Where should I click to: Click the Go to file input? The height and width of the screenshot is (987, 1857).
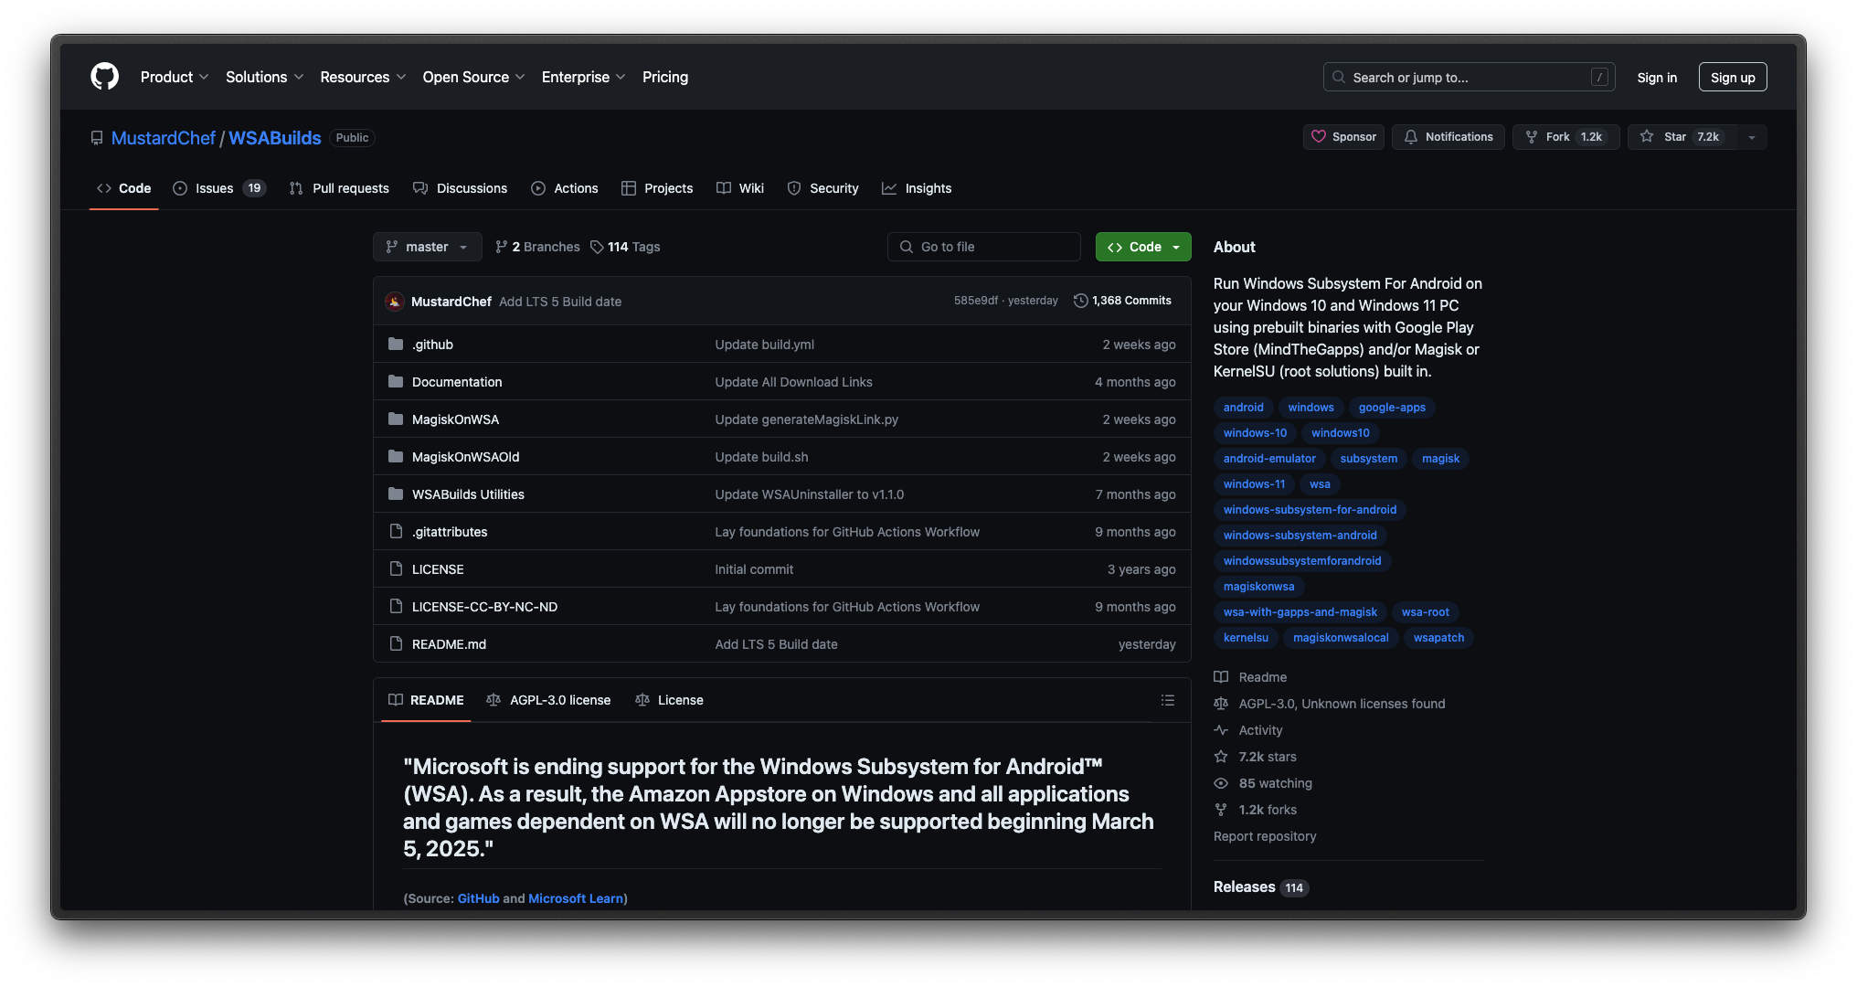pos(983,247)
